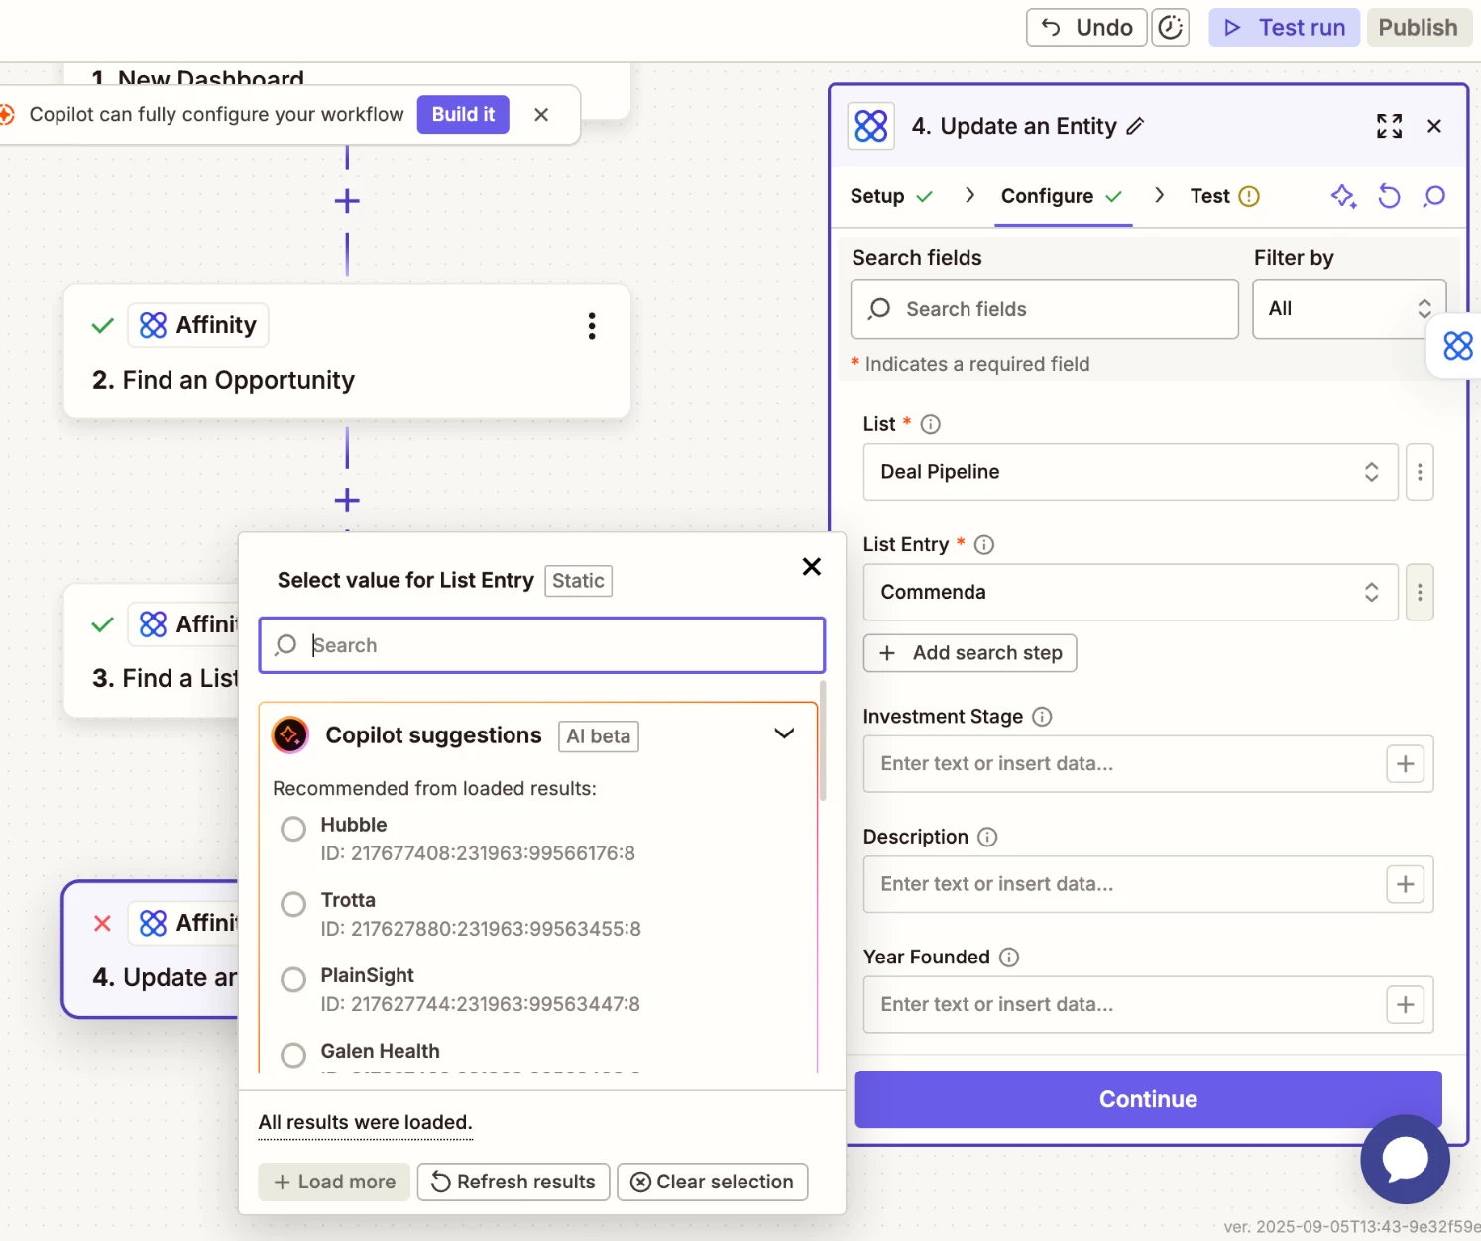Close the Select value for List Entry popup
This screenshot has height=1241, width=1481.
811,566
